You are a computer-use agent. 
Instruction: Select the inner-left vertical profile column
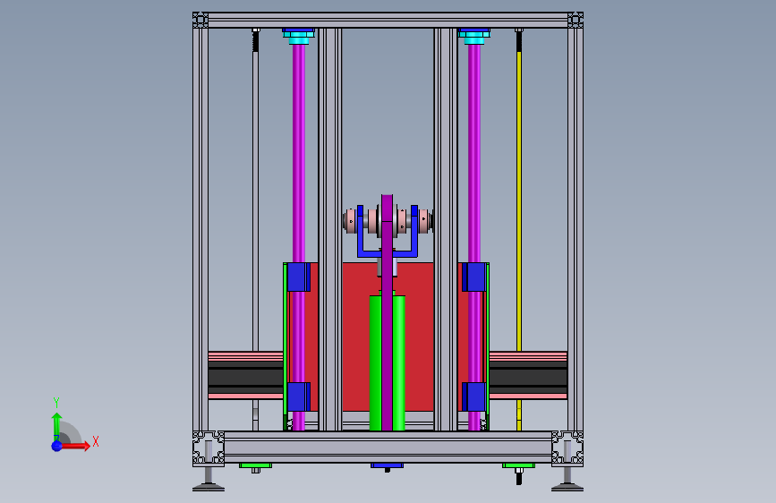click(x=329, y=229)
